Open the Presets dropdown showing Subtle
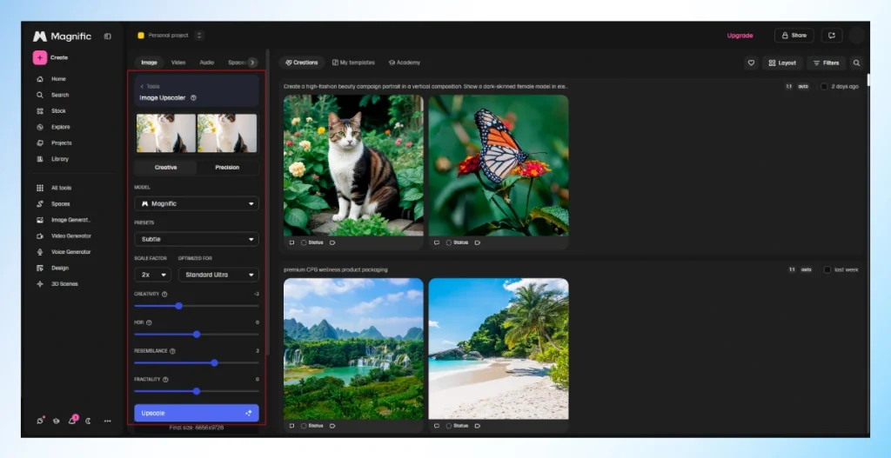 (197, 239)
